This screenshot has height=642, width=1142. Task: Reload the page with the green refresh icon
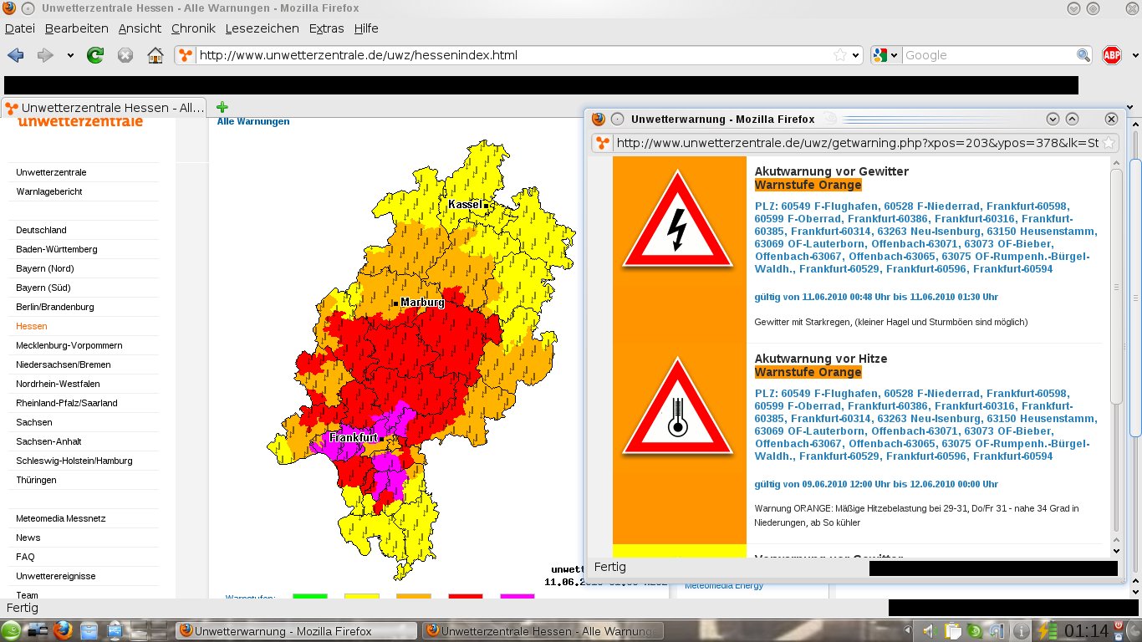tap(95, 55)
